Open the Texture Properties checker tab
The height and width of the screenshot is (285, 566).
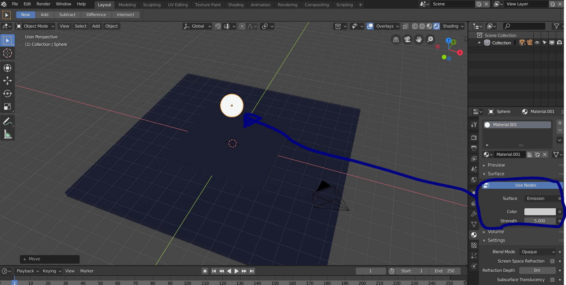(x=474, y=245)
